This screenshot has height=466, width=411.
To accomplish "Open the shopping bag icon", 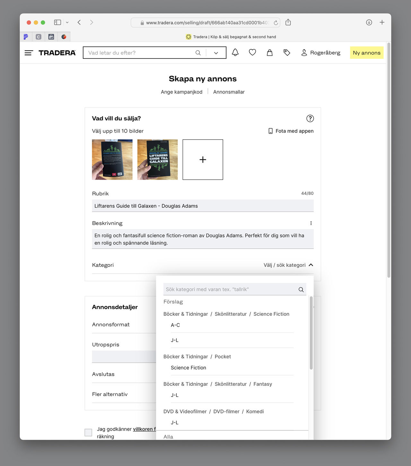I will coord(270,53).
